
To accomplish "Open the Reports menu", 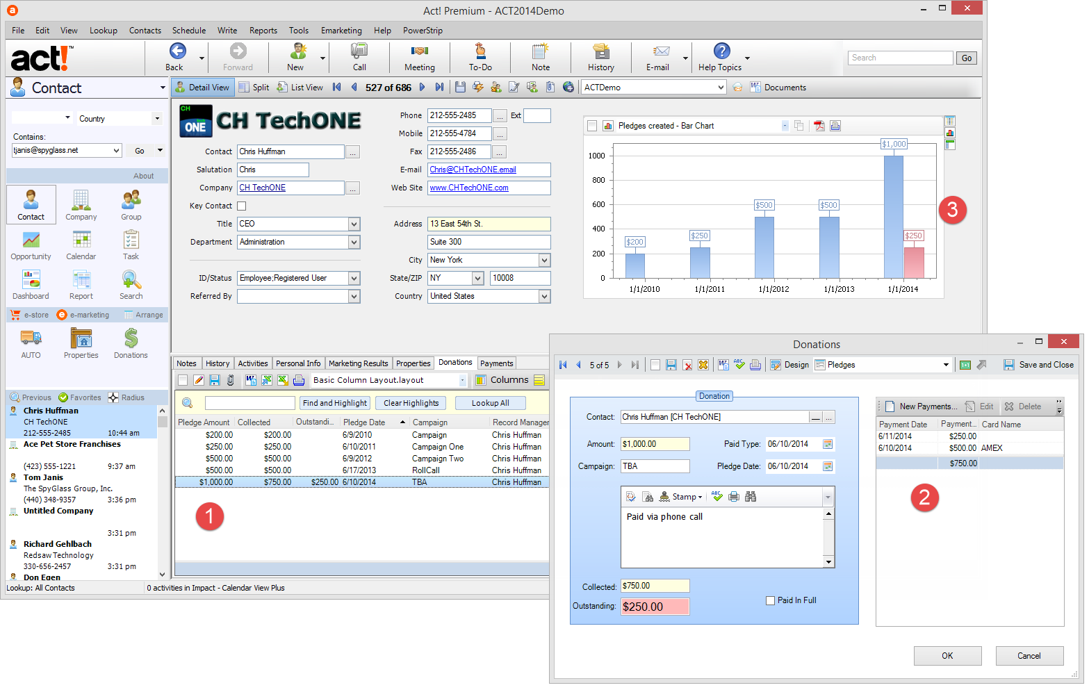I will 263,31.
